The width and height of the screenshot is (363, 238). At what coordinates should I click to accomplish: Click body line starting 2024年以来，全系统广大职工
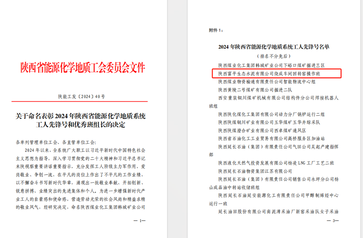85,150
